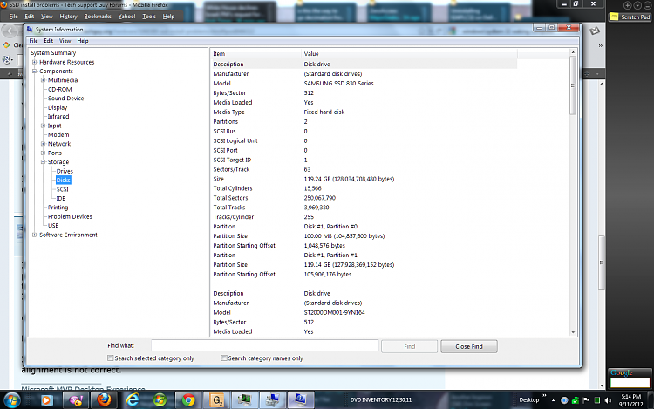Image resolution: width=654 pixels, height=409 pixels.
Task: Open the Windows Start menu
Action: tap(11, 400)
